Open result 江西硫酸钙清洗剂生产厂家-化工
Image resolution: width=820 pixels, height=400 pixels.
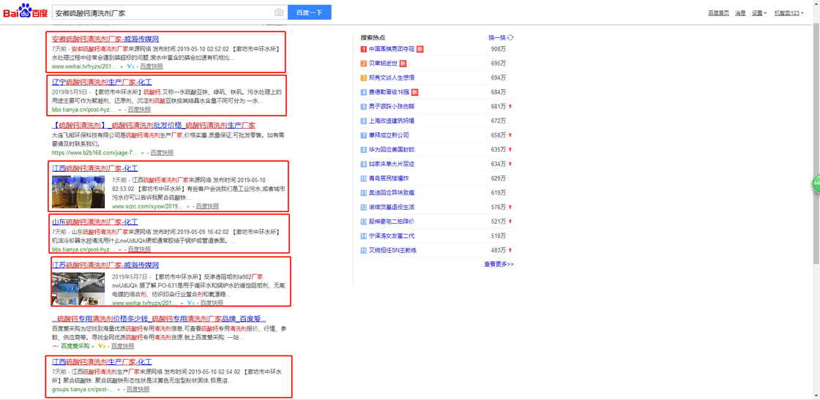(102, 361)
